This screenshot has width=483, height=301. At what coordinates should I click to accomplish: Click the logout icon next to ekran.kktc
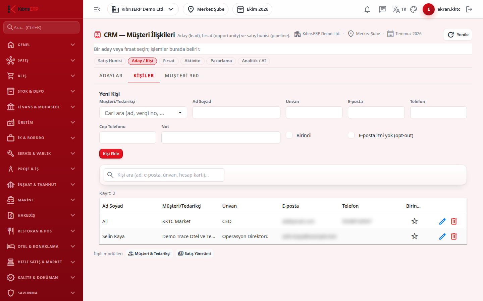[469, 9]
